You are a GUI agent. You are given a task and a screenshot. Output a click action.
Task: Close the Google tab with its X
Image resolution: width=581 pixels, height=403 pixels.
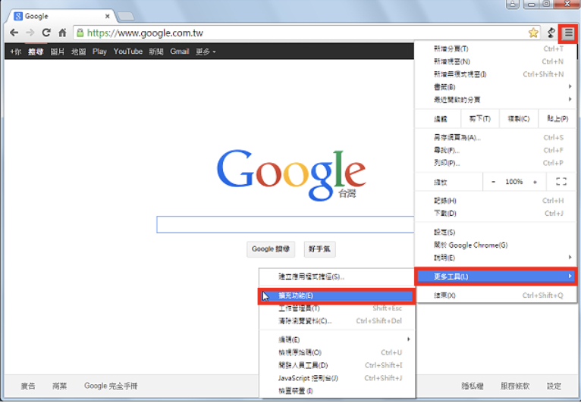(108, 16)
